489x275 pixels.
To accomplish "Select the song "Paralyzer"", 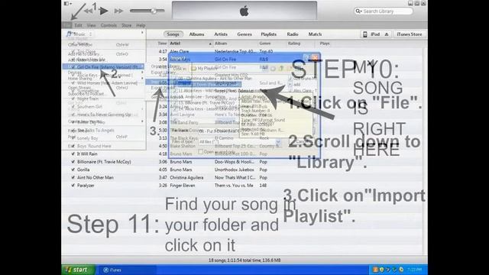I will click(x=86, y=186).
